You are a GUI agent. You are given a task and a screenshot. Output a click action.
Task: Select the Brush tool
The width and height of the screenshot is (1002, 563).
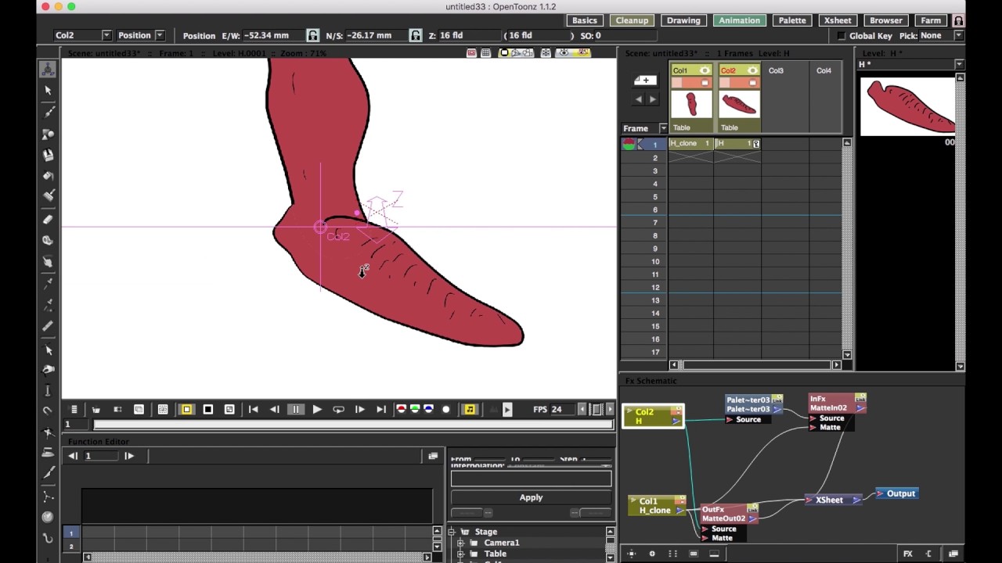pyautogui.click(x=48, y=112)
